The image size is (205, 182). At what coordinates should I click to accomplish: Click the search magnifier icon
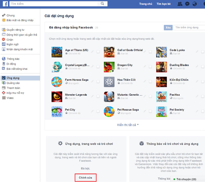point(102,4)
